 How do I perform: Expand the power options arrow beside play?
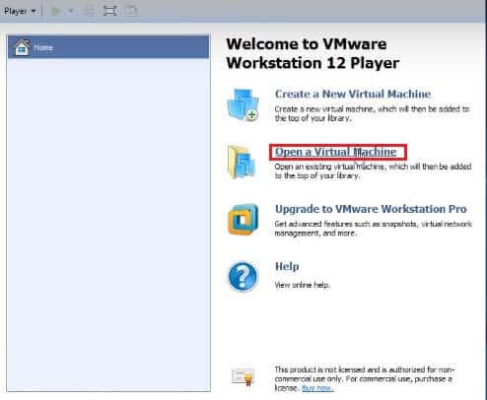[71, 11]
